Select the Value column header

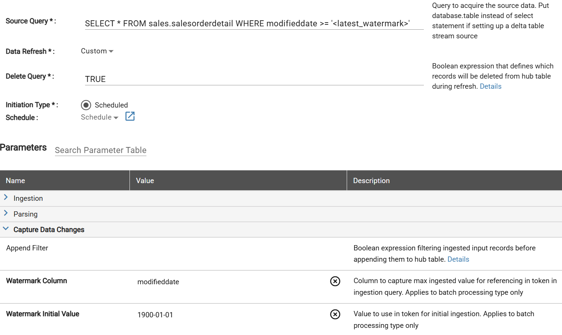pos(145,180)
